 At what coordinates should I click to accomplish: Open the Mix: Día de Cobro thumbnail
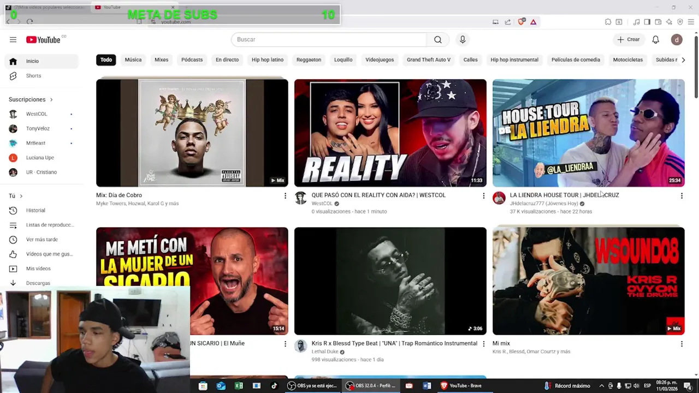pyautogui.click(x=192, y=133)
